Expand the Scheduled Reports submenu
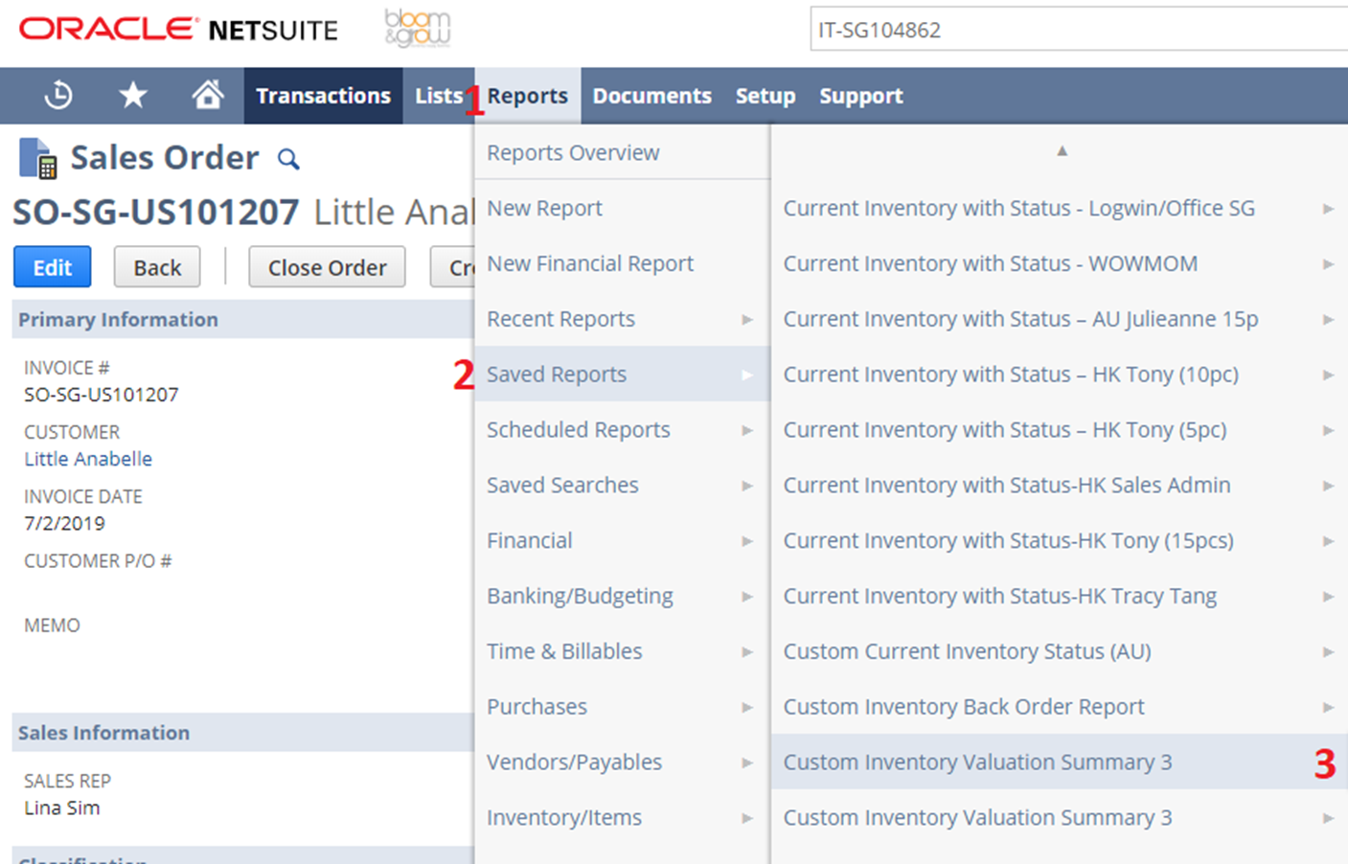Image resolution: width=1348 pixels, height=864 pixels. (622, 430)
